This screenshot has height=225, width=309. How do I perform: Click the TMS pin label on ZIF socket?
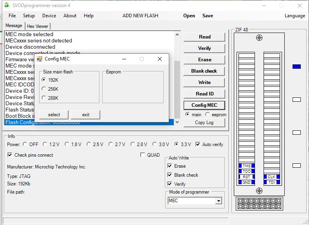(246, 166)
